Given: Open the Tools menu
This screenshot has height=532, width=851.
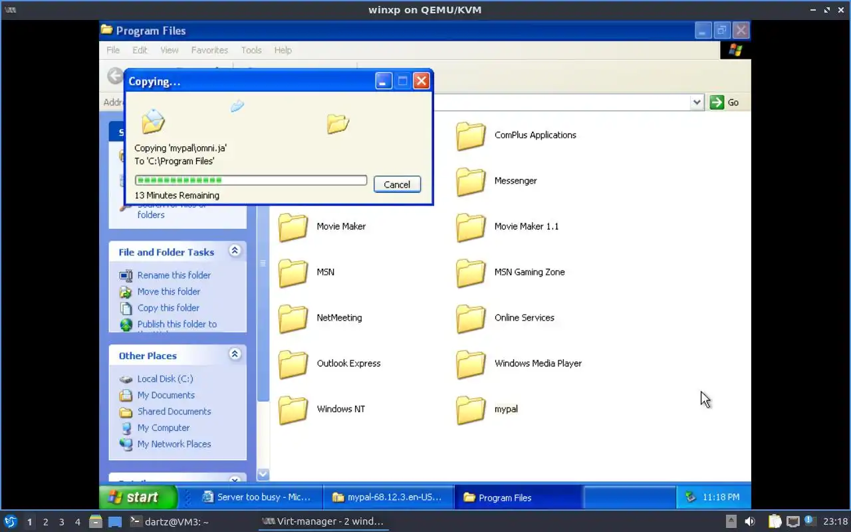Looking at the screenshot, I should point(251,50).
